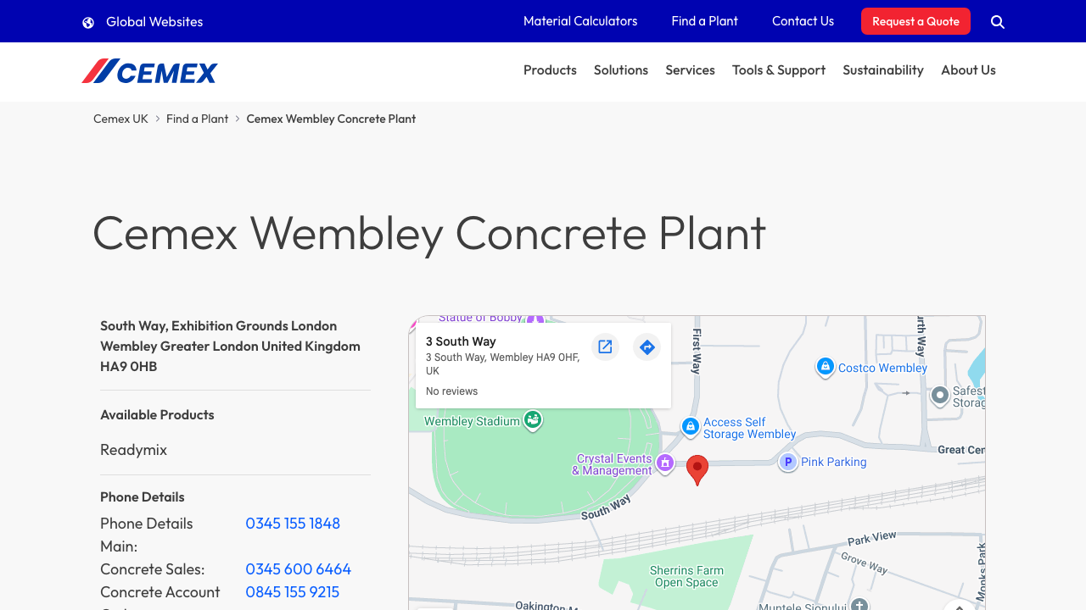Open the Sustainability page
1086x610 pixels.
click(883, 70)
